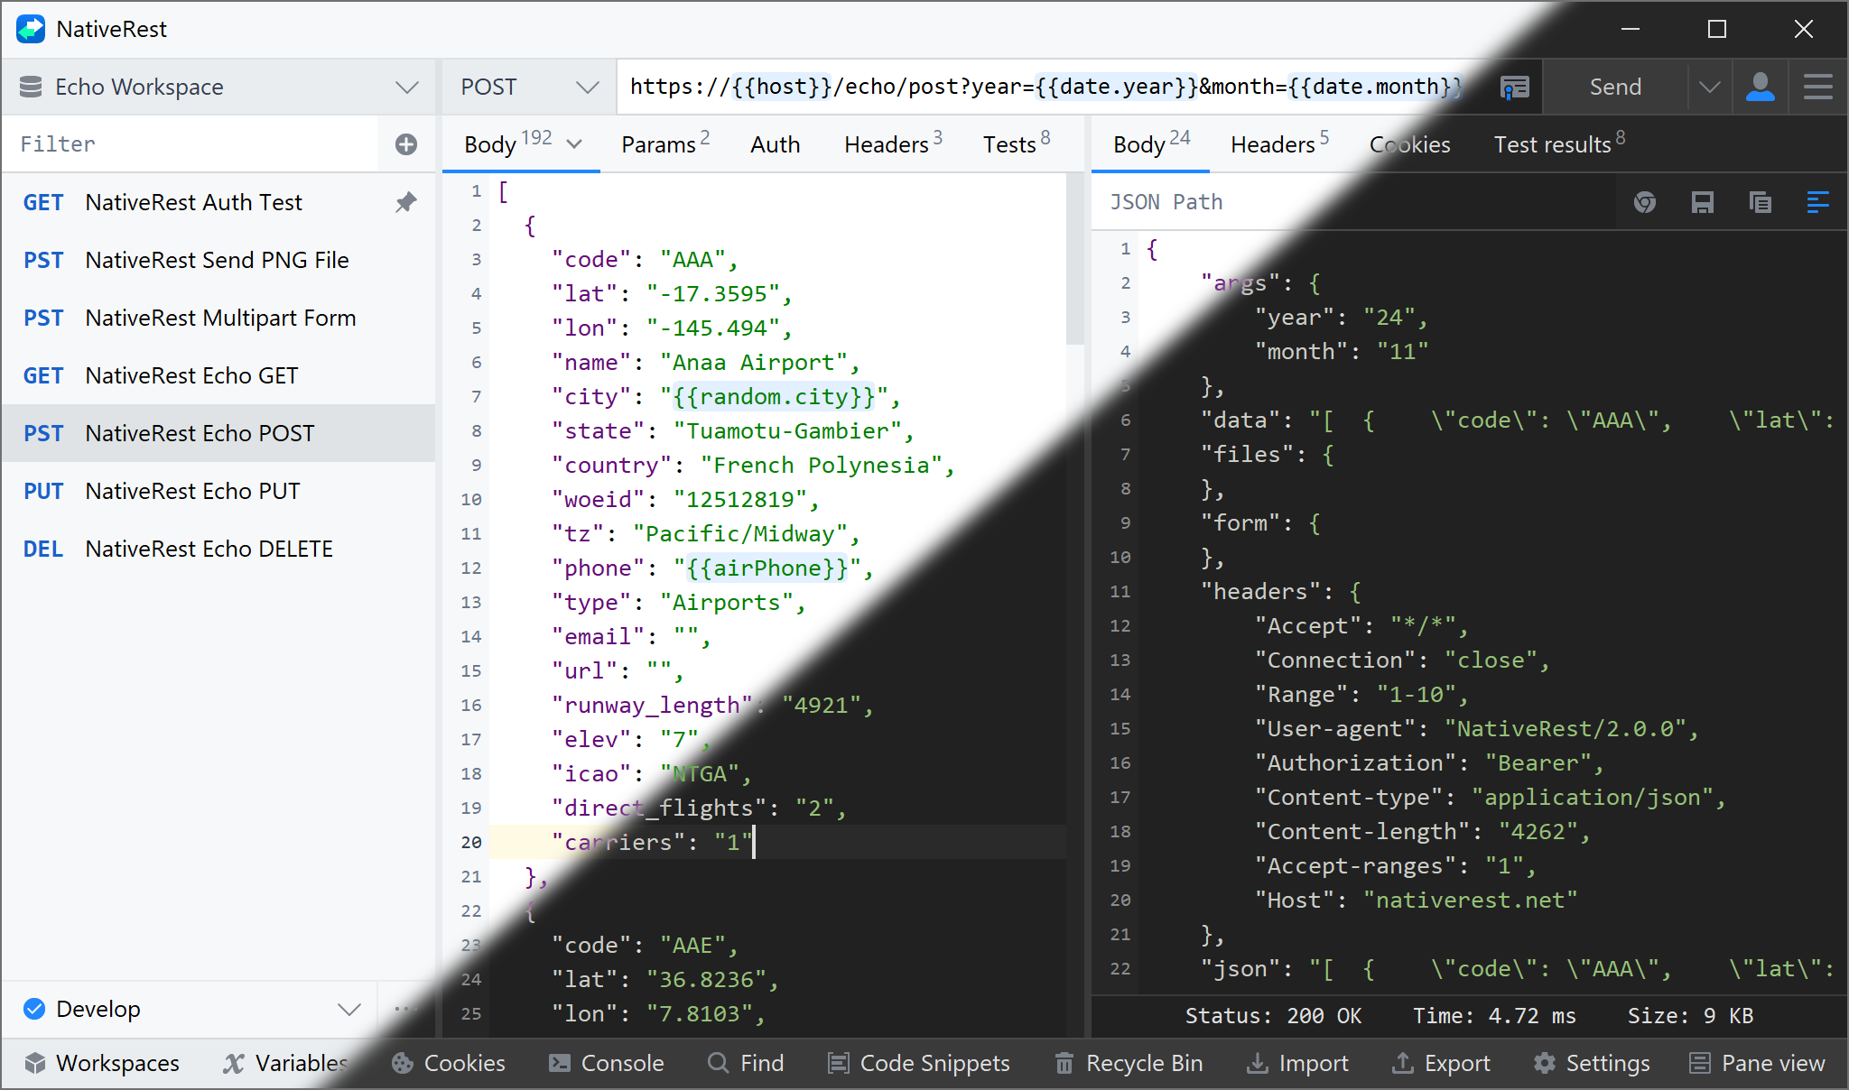Click the save response disk icon
Image resolution: width=1849 pixels, height=1090 pixels.
1702,202
